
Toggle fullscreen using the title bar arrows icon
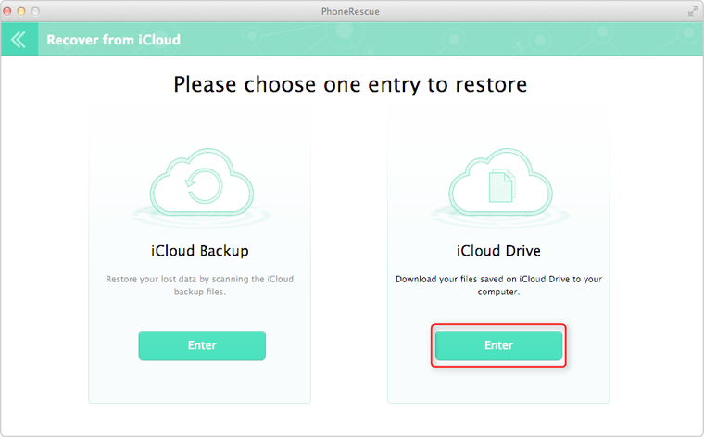[x=692, y=10]
